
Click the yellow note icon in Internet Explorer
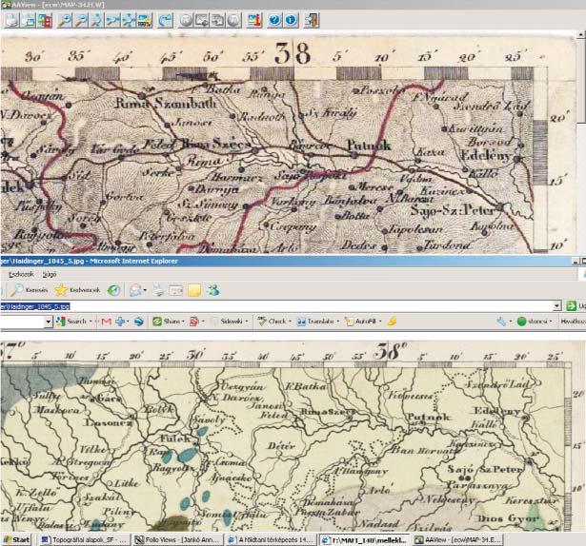(x=194, y=290)
